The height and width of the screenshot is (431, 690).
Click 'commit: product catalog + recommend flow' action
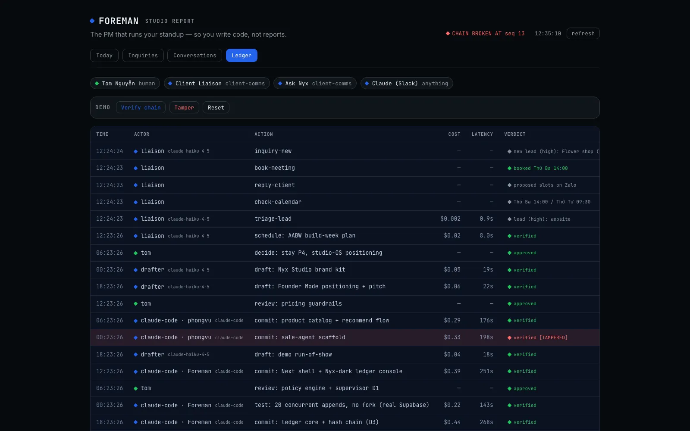[x=322, y=320]
